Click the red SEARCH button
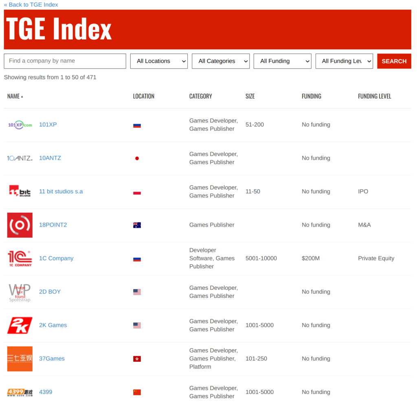 [x=394, y=61]
